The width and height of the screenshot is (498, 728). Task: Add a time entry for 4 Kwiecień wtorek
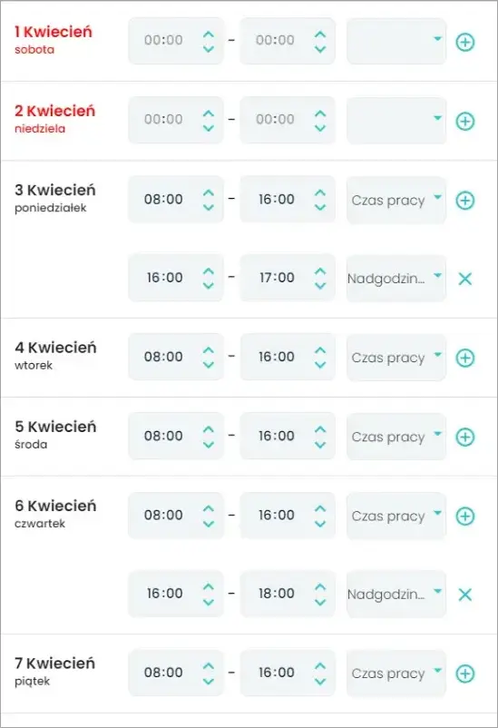coord(465,358)
